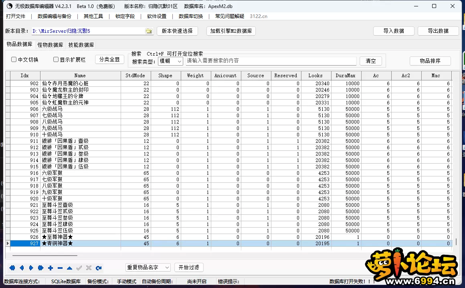Viewport: 465px width, 288px height.
Task: Cancel edit X icon in navigator
Action: (x=89, y=268)
